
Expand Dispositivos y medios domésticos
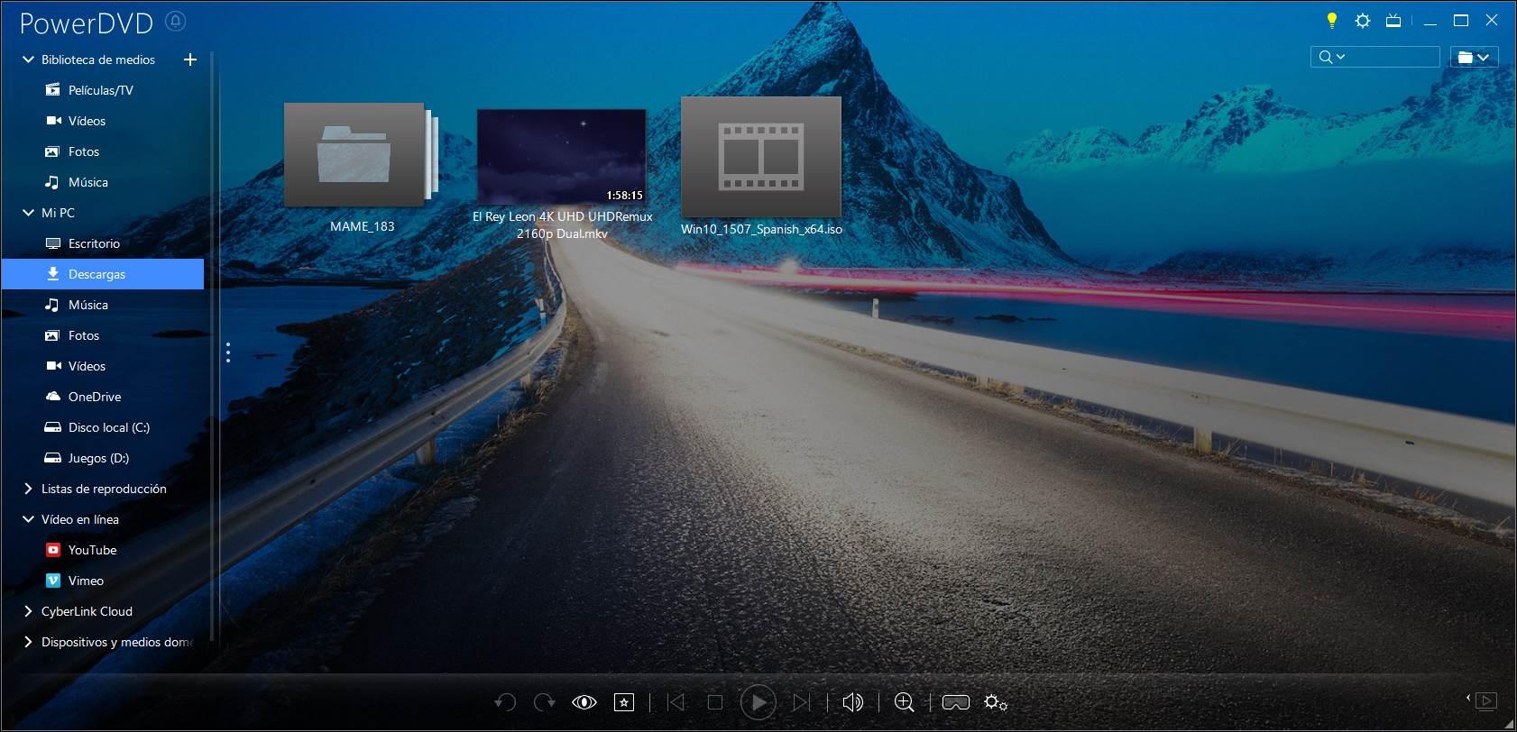pyautogui.click(x=28, y=642)
